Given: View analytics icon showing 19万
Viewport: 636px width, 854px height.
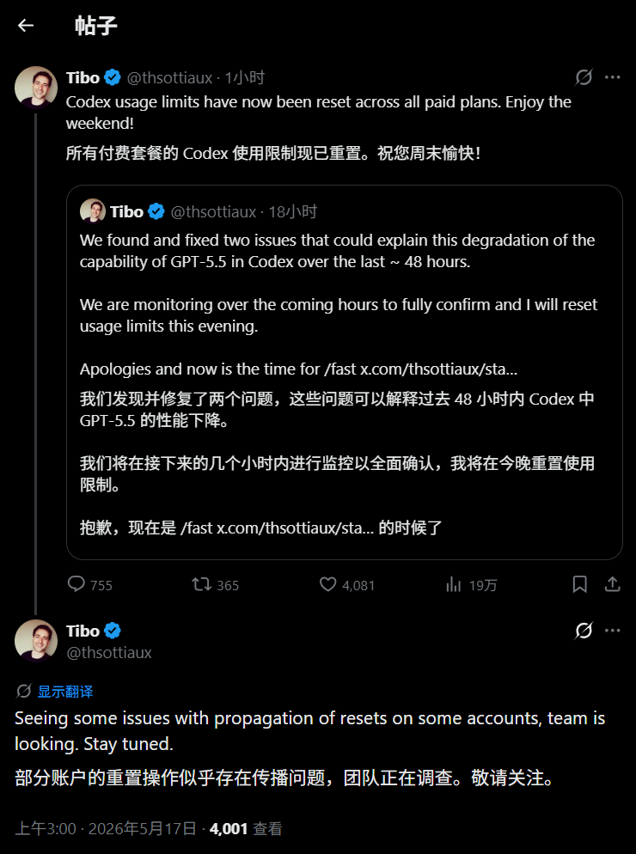Looking at the screenshot, I should tap(454, 584).
